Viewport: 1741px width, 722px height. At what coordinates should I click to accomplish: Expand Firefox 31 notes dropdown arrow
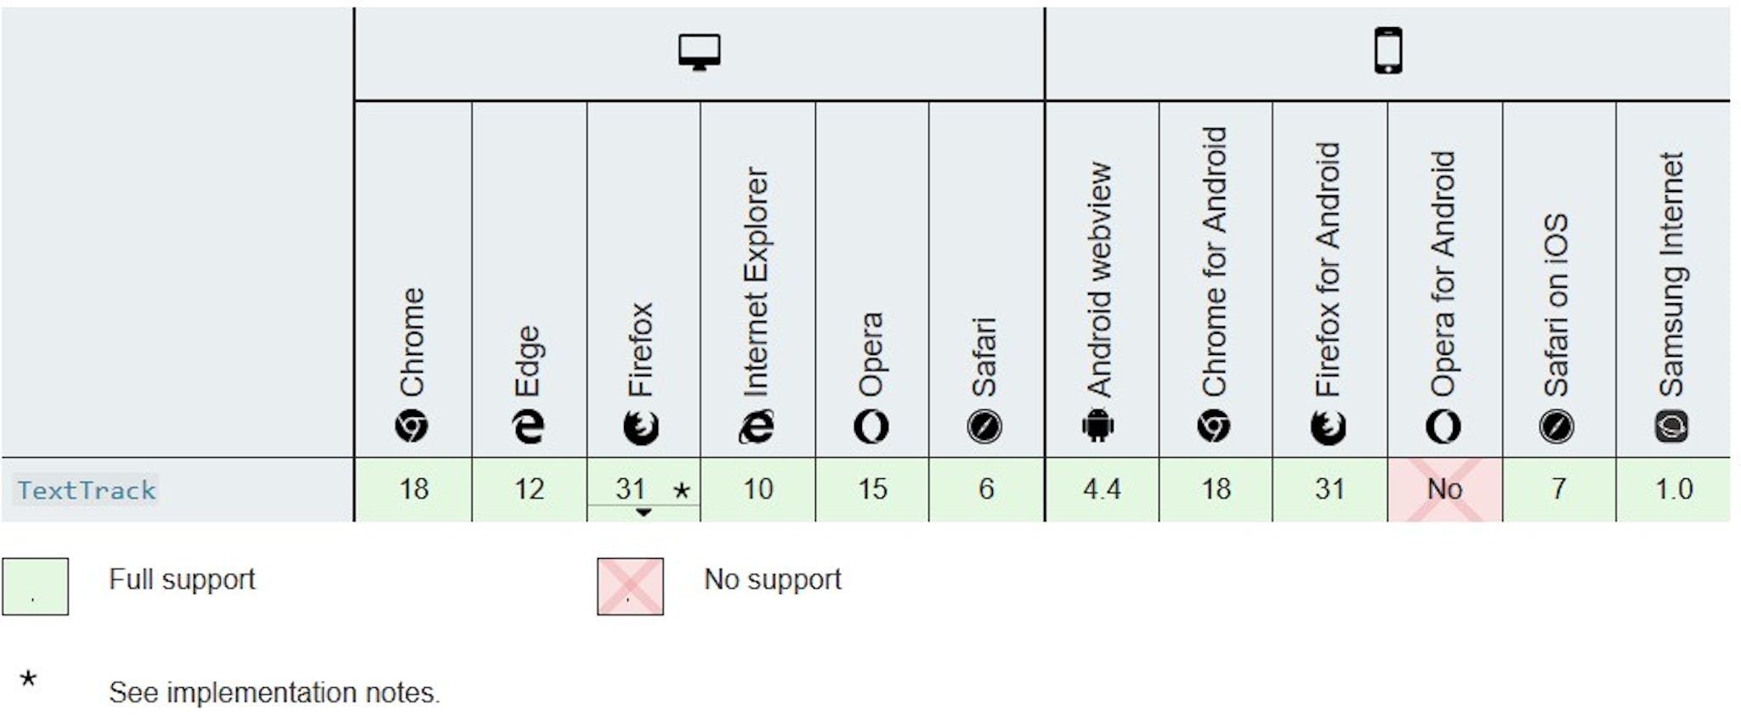644,512
